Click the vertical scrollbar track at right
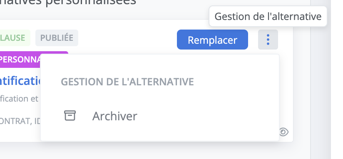The image size is (343, 159). point(337,79)
